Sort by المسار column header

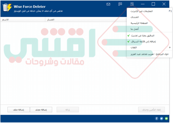click(x=86, y=20)
